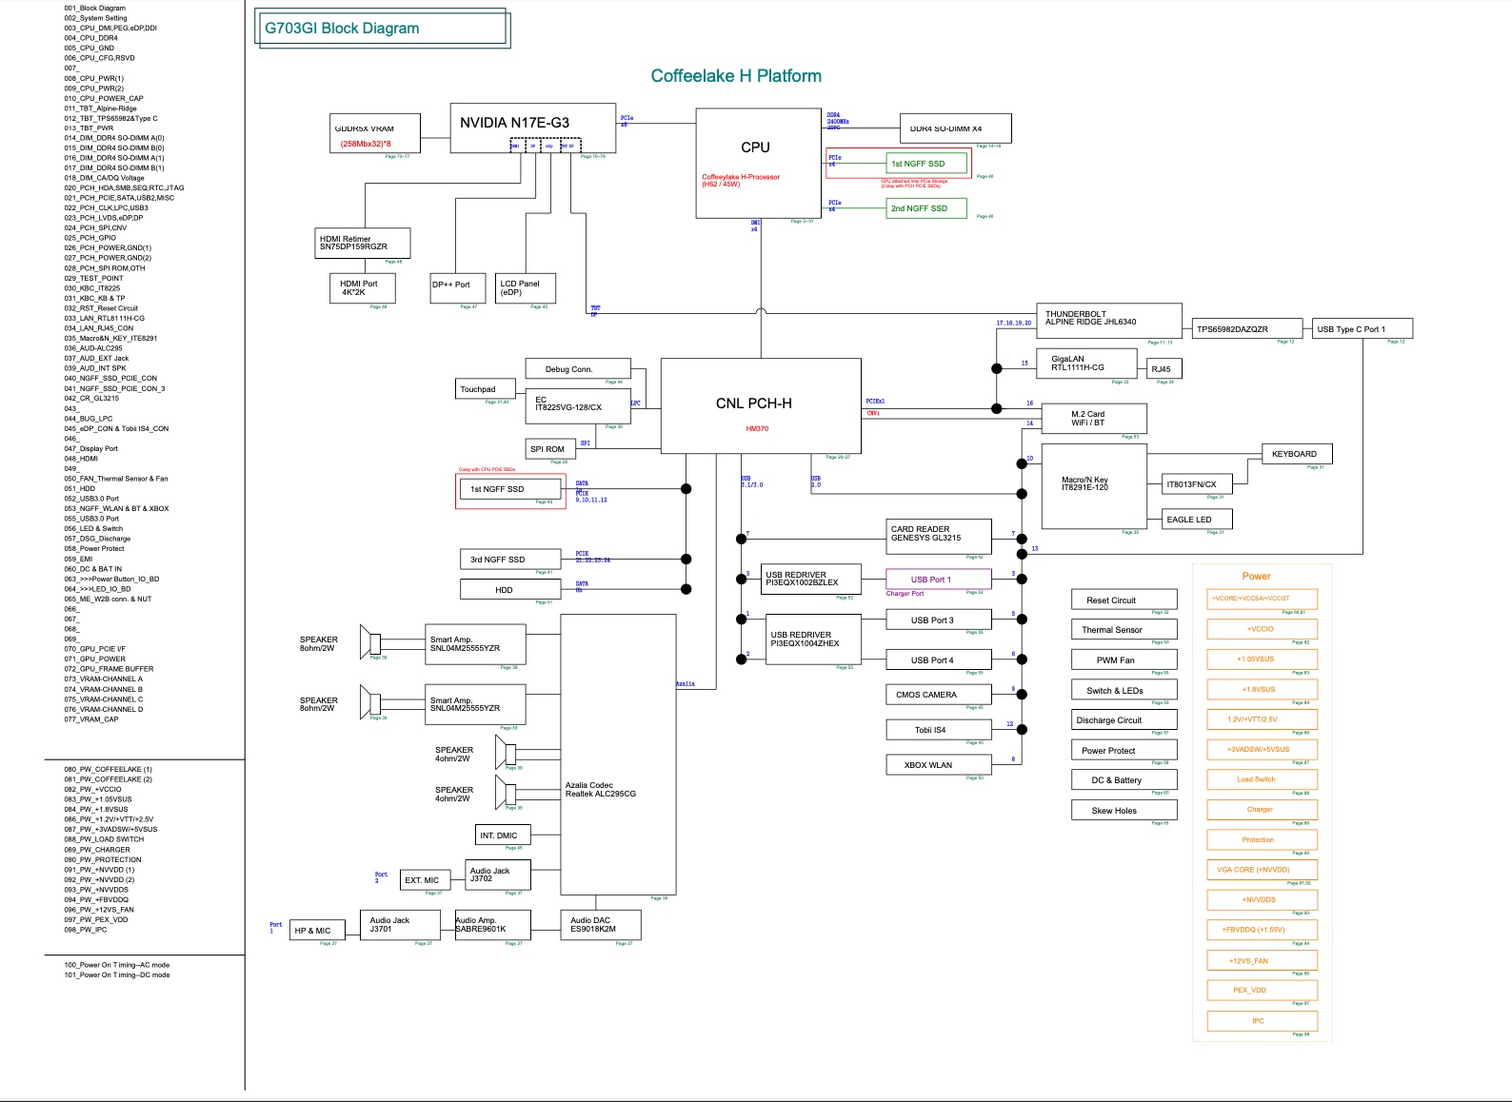Select the THUNDERBOLT ALPINE RIDGE JHL6340 block
This screenshot has width=1512, height=1102.
coord(1109,321)
